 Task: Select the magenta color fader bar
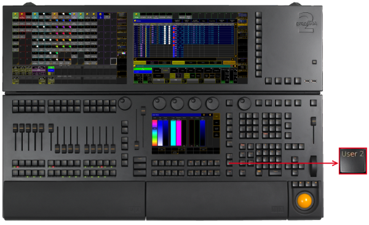pyautogui.click(x=179, y=133)
